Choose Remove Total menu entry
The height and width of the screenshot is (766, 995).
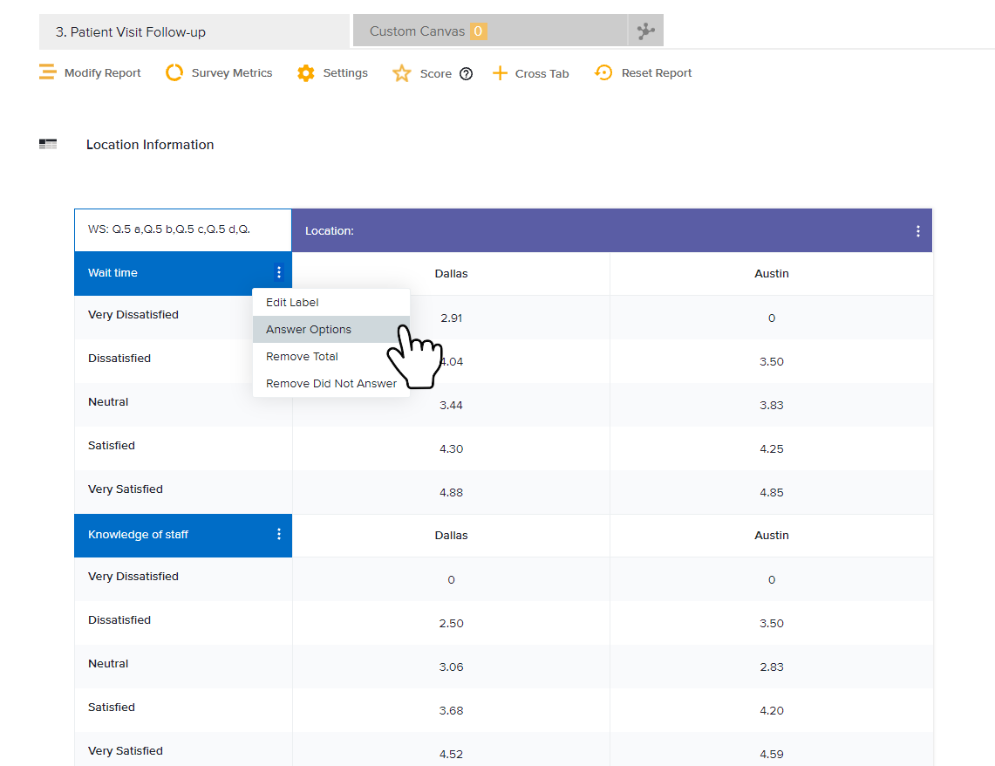click(x=302, y=357)
